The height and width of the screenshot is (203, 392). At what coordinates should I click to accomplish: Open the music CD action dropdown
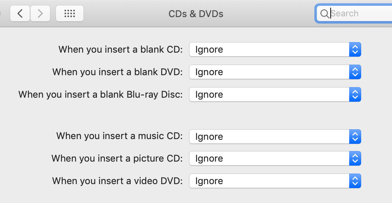(269, 137)
